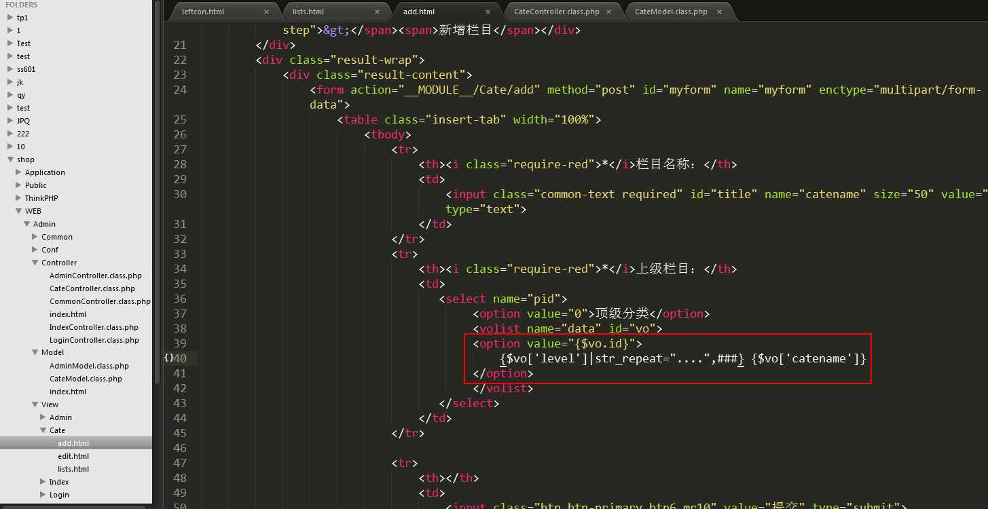988x509 pixels.
Task: Open CommonController.class.php in sidebar
Action: click(100, 301)
